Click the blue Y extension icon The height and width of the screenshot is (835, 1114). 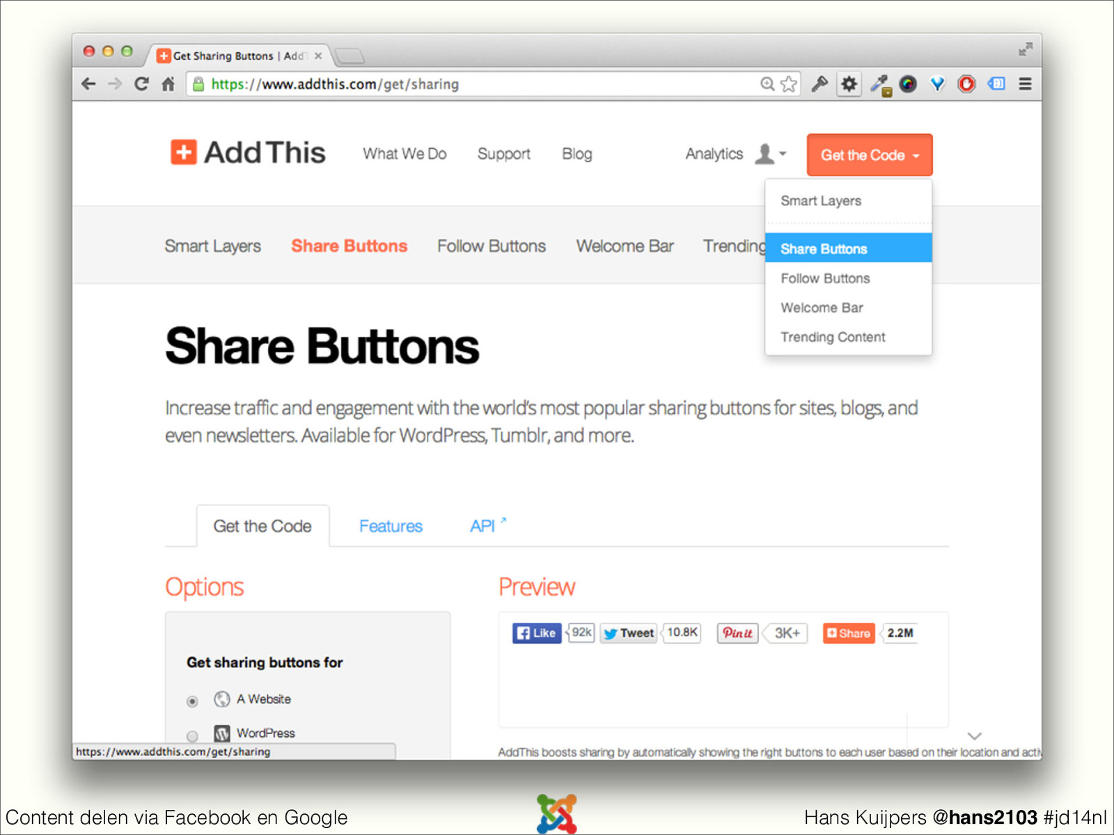[x=938, y=84]
